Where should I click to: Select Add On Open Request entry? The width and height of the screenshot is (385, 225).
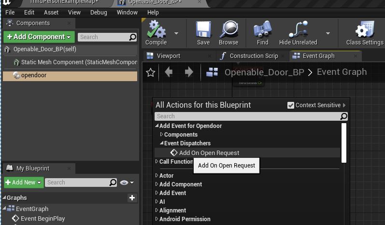pyautogui.click(x=247, y=153)
